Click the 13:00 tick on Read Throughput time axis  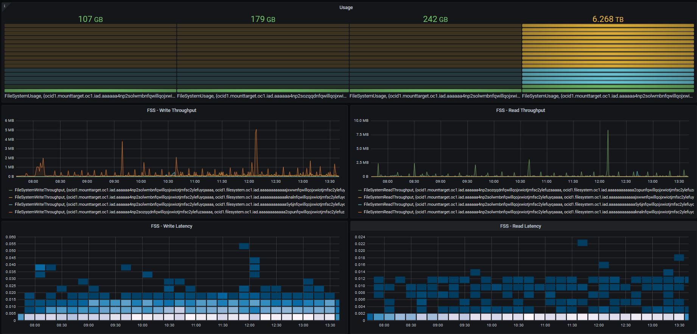coord(653,182)
